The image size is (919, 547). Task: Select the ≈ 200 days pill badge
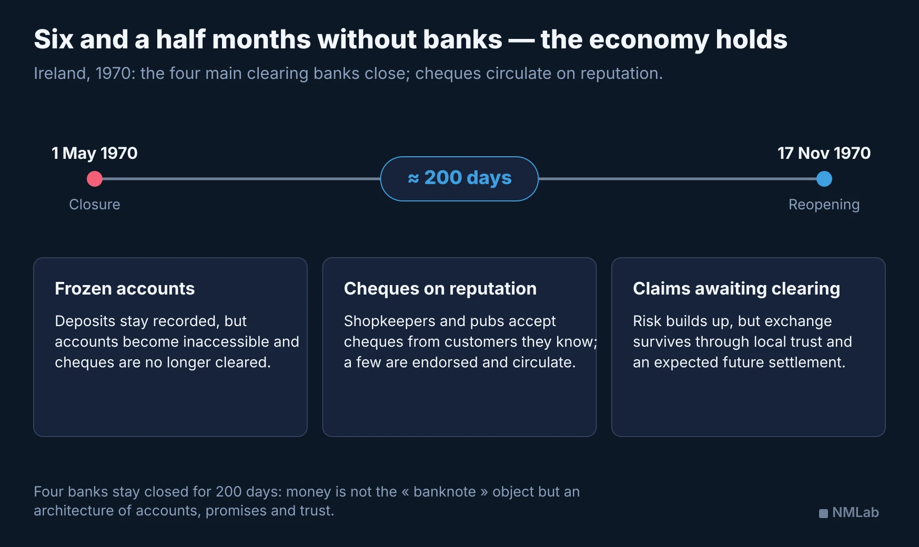459,179
